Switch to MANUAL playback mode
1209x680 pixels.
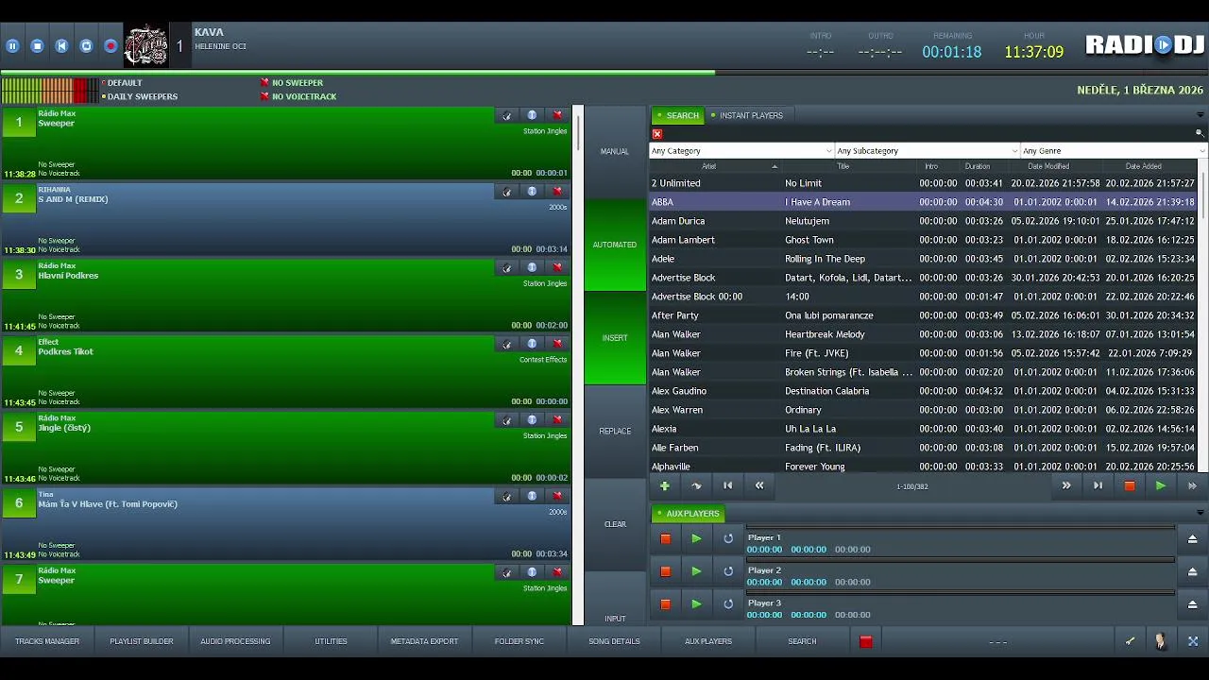point(615,151)
